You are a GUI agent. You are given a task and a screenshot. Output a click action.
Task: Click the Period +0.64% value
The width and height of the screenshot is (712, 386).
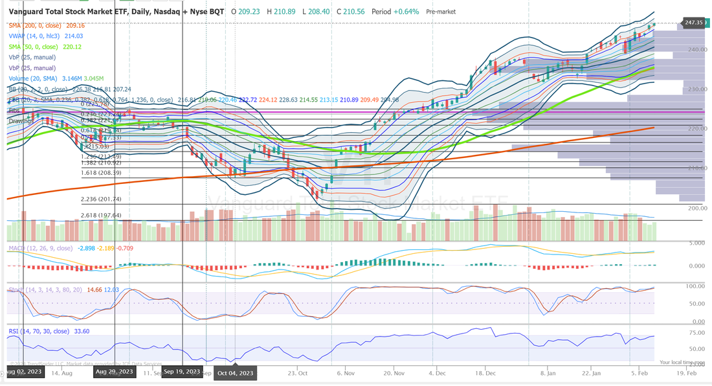coord(395,12)
